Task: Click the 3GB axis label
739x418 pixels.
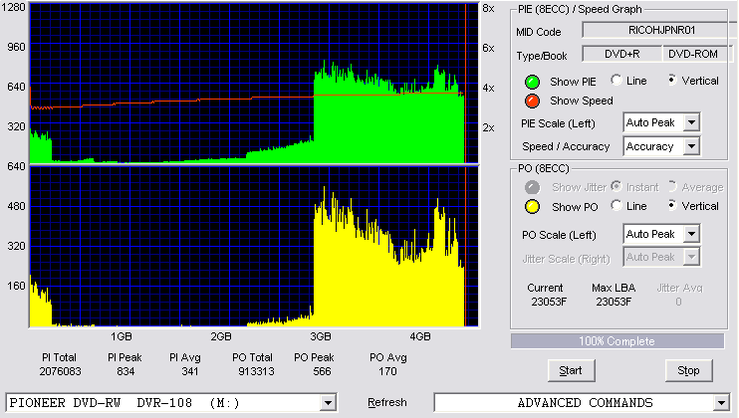Action: 320,337
